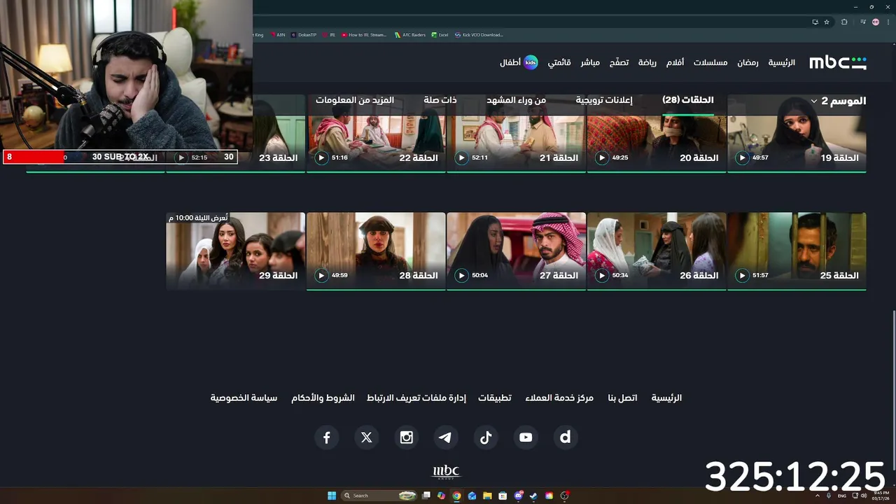Open the الحلقة 29 episode thumbnail
This screenshot has width=896, height=504.
point(236,251)
